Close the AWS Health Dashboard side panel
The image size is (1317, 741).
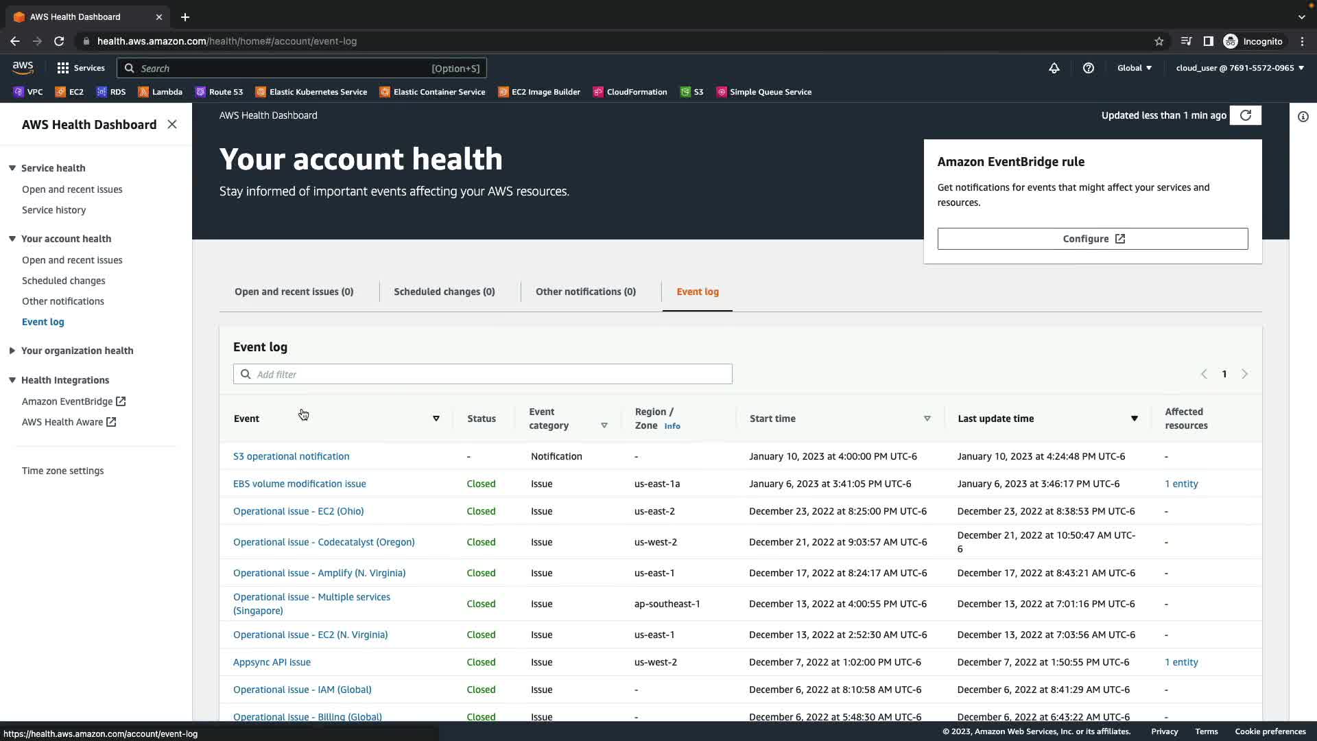click(172, 124)
